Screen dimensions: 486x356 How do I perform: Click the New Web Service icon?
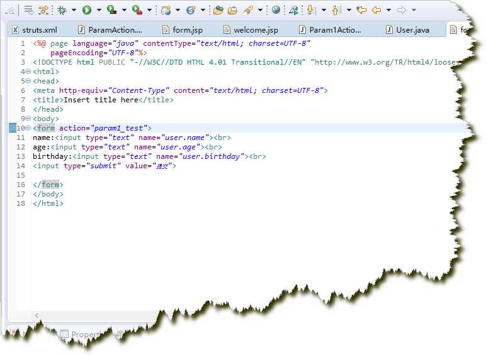(191, 10)
